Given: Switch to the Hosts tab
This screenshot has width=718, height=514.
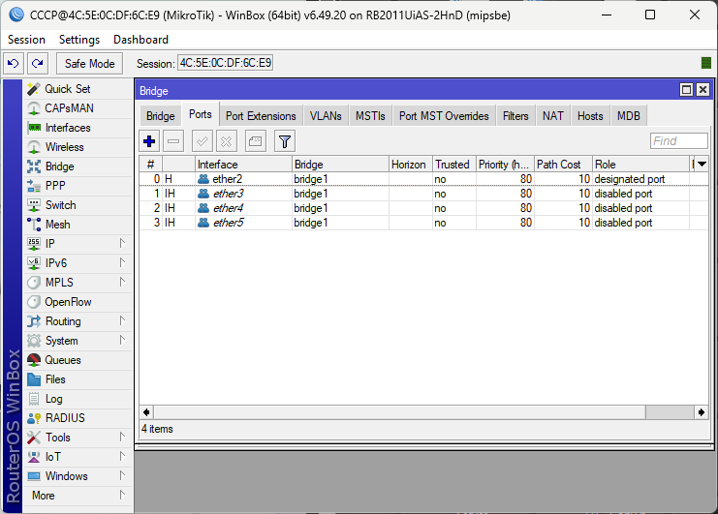Looking at the screenshot, I should (590, 116).
